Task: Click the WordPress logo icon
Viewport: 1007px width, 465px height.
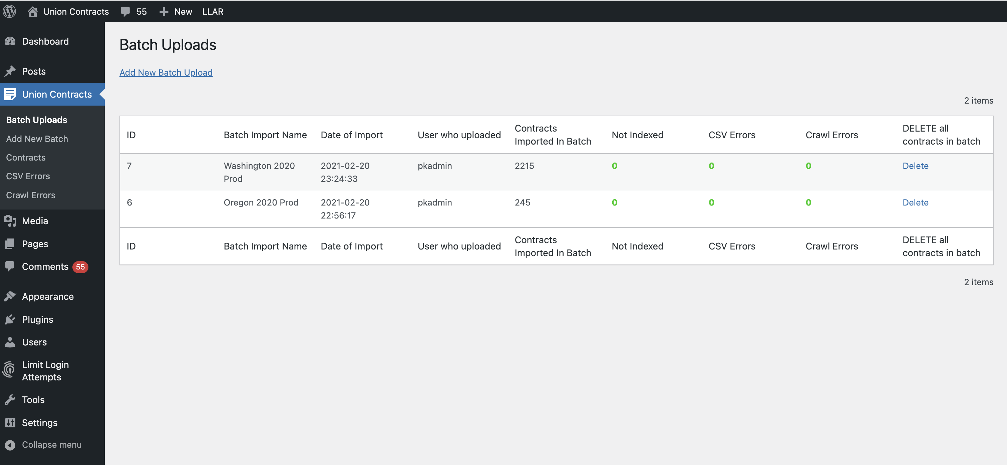Action: pos(9,11)
